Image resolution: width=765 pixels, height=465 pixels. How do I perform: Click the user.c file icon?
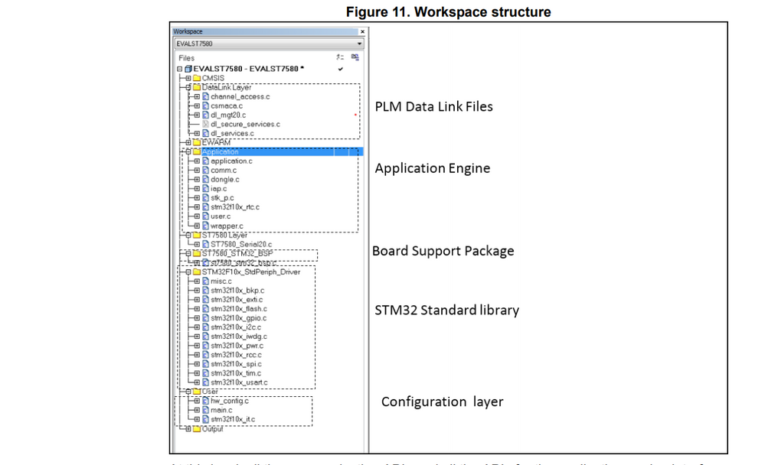coord(205,216)
